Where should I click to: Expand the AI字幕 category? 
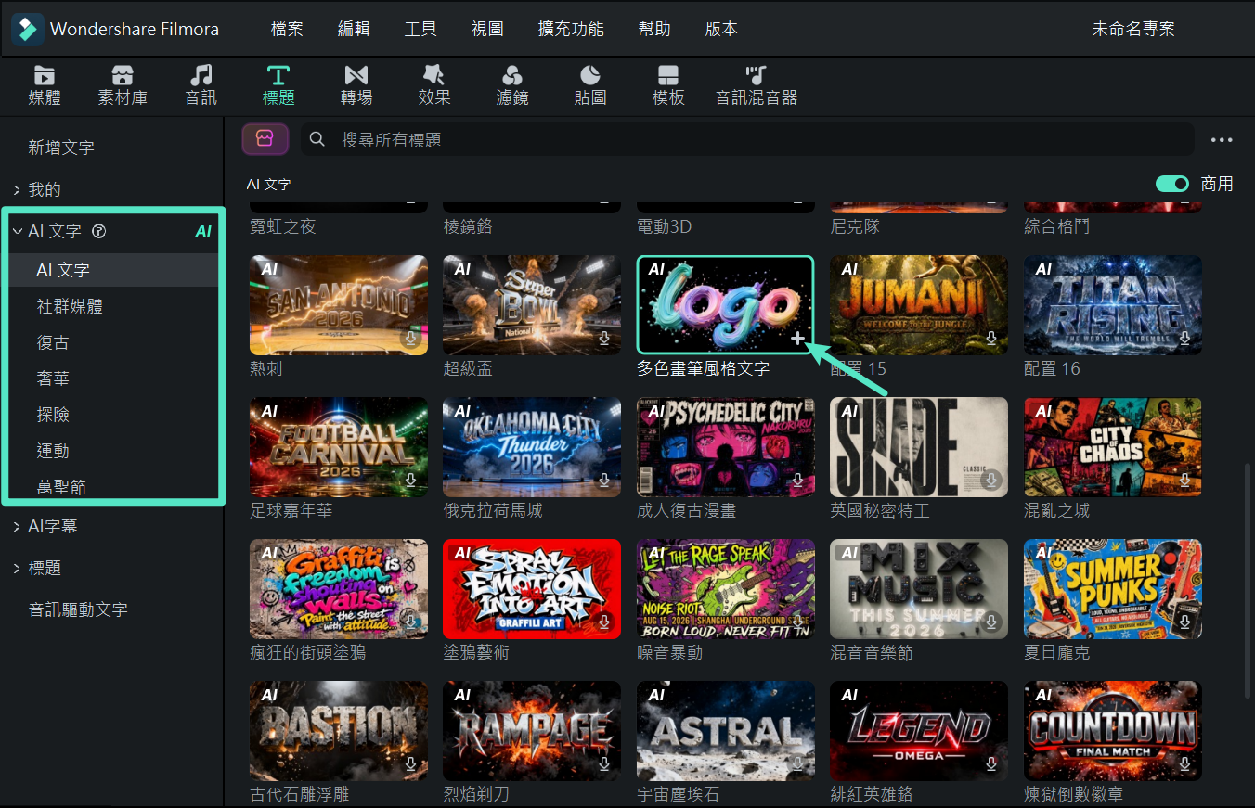tap(17, 526)
